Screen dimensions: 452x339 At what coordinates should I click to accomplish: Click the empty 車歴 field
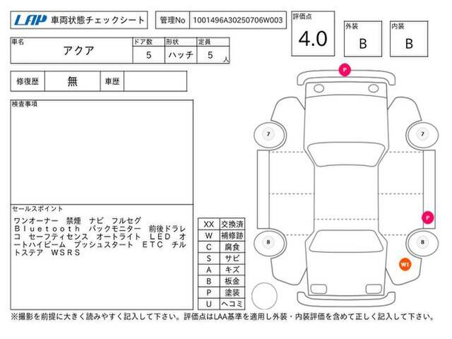point(155,81)
